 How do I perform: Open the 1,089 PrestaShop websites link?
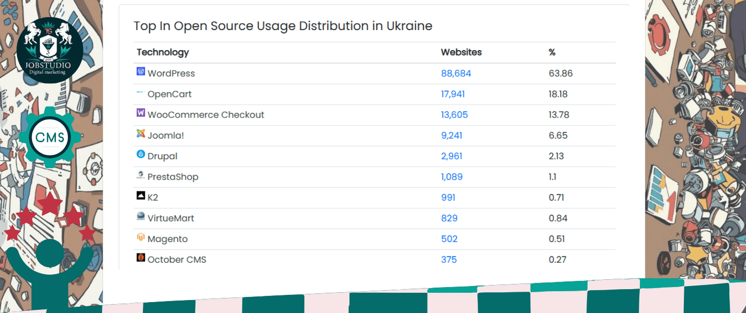tap(451, 177)
